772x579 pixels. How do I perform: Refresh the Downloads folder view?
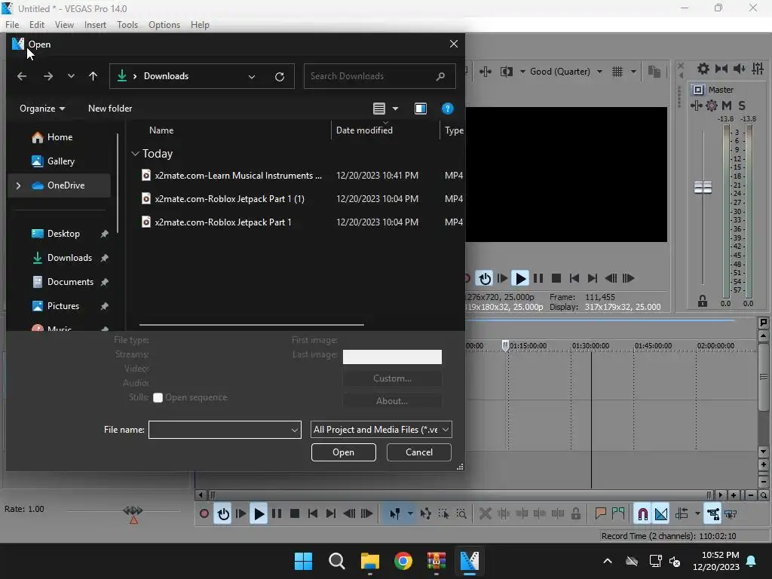[280, 76]
